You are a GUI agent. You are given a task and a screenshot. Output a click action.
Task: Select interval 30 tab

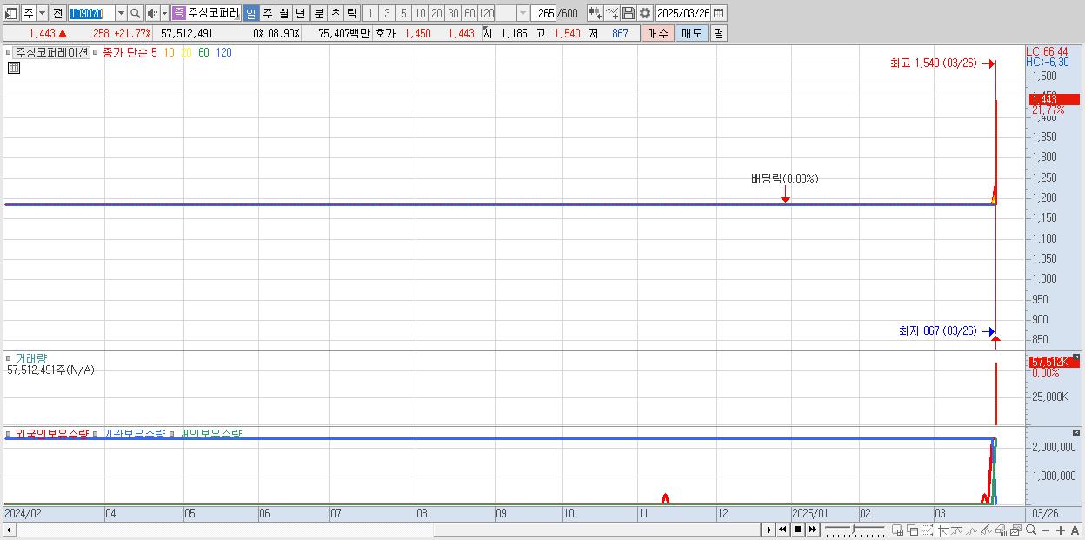pyautogui.click(x=453, y=13)
